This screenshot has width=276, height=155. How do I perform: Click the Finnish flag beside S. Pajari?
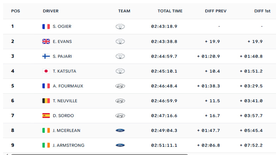coord(46,56)
